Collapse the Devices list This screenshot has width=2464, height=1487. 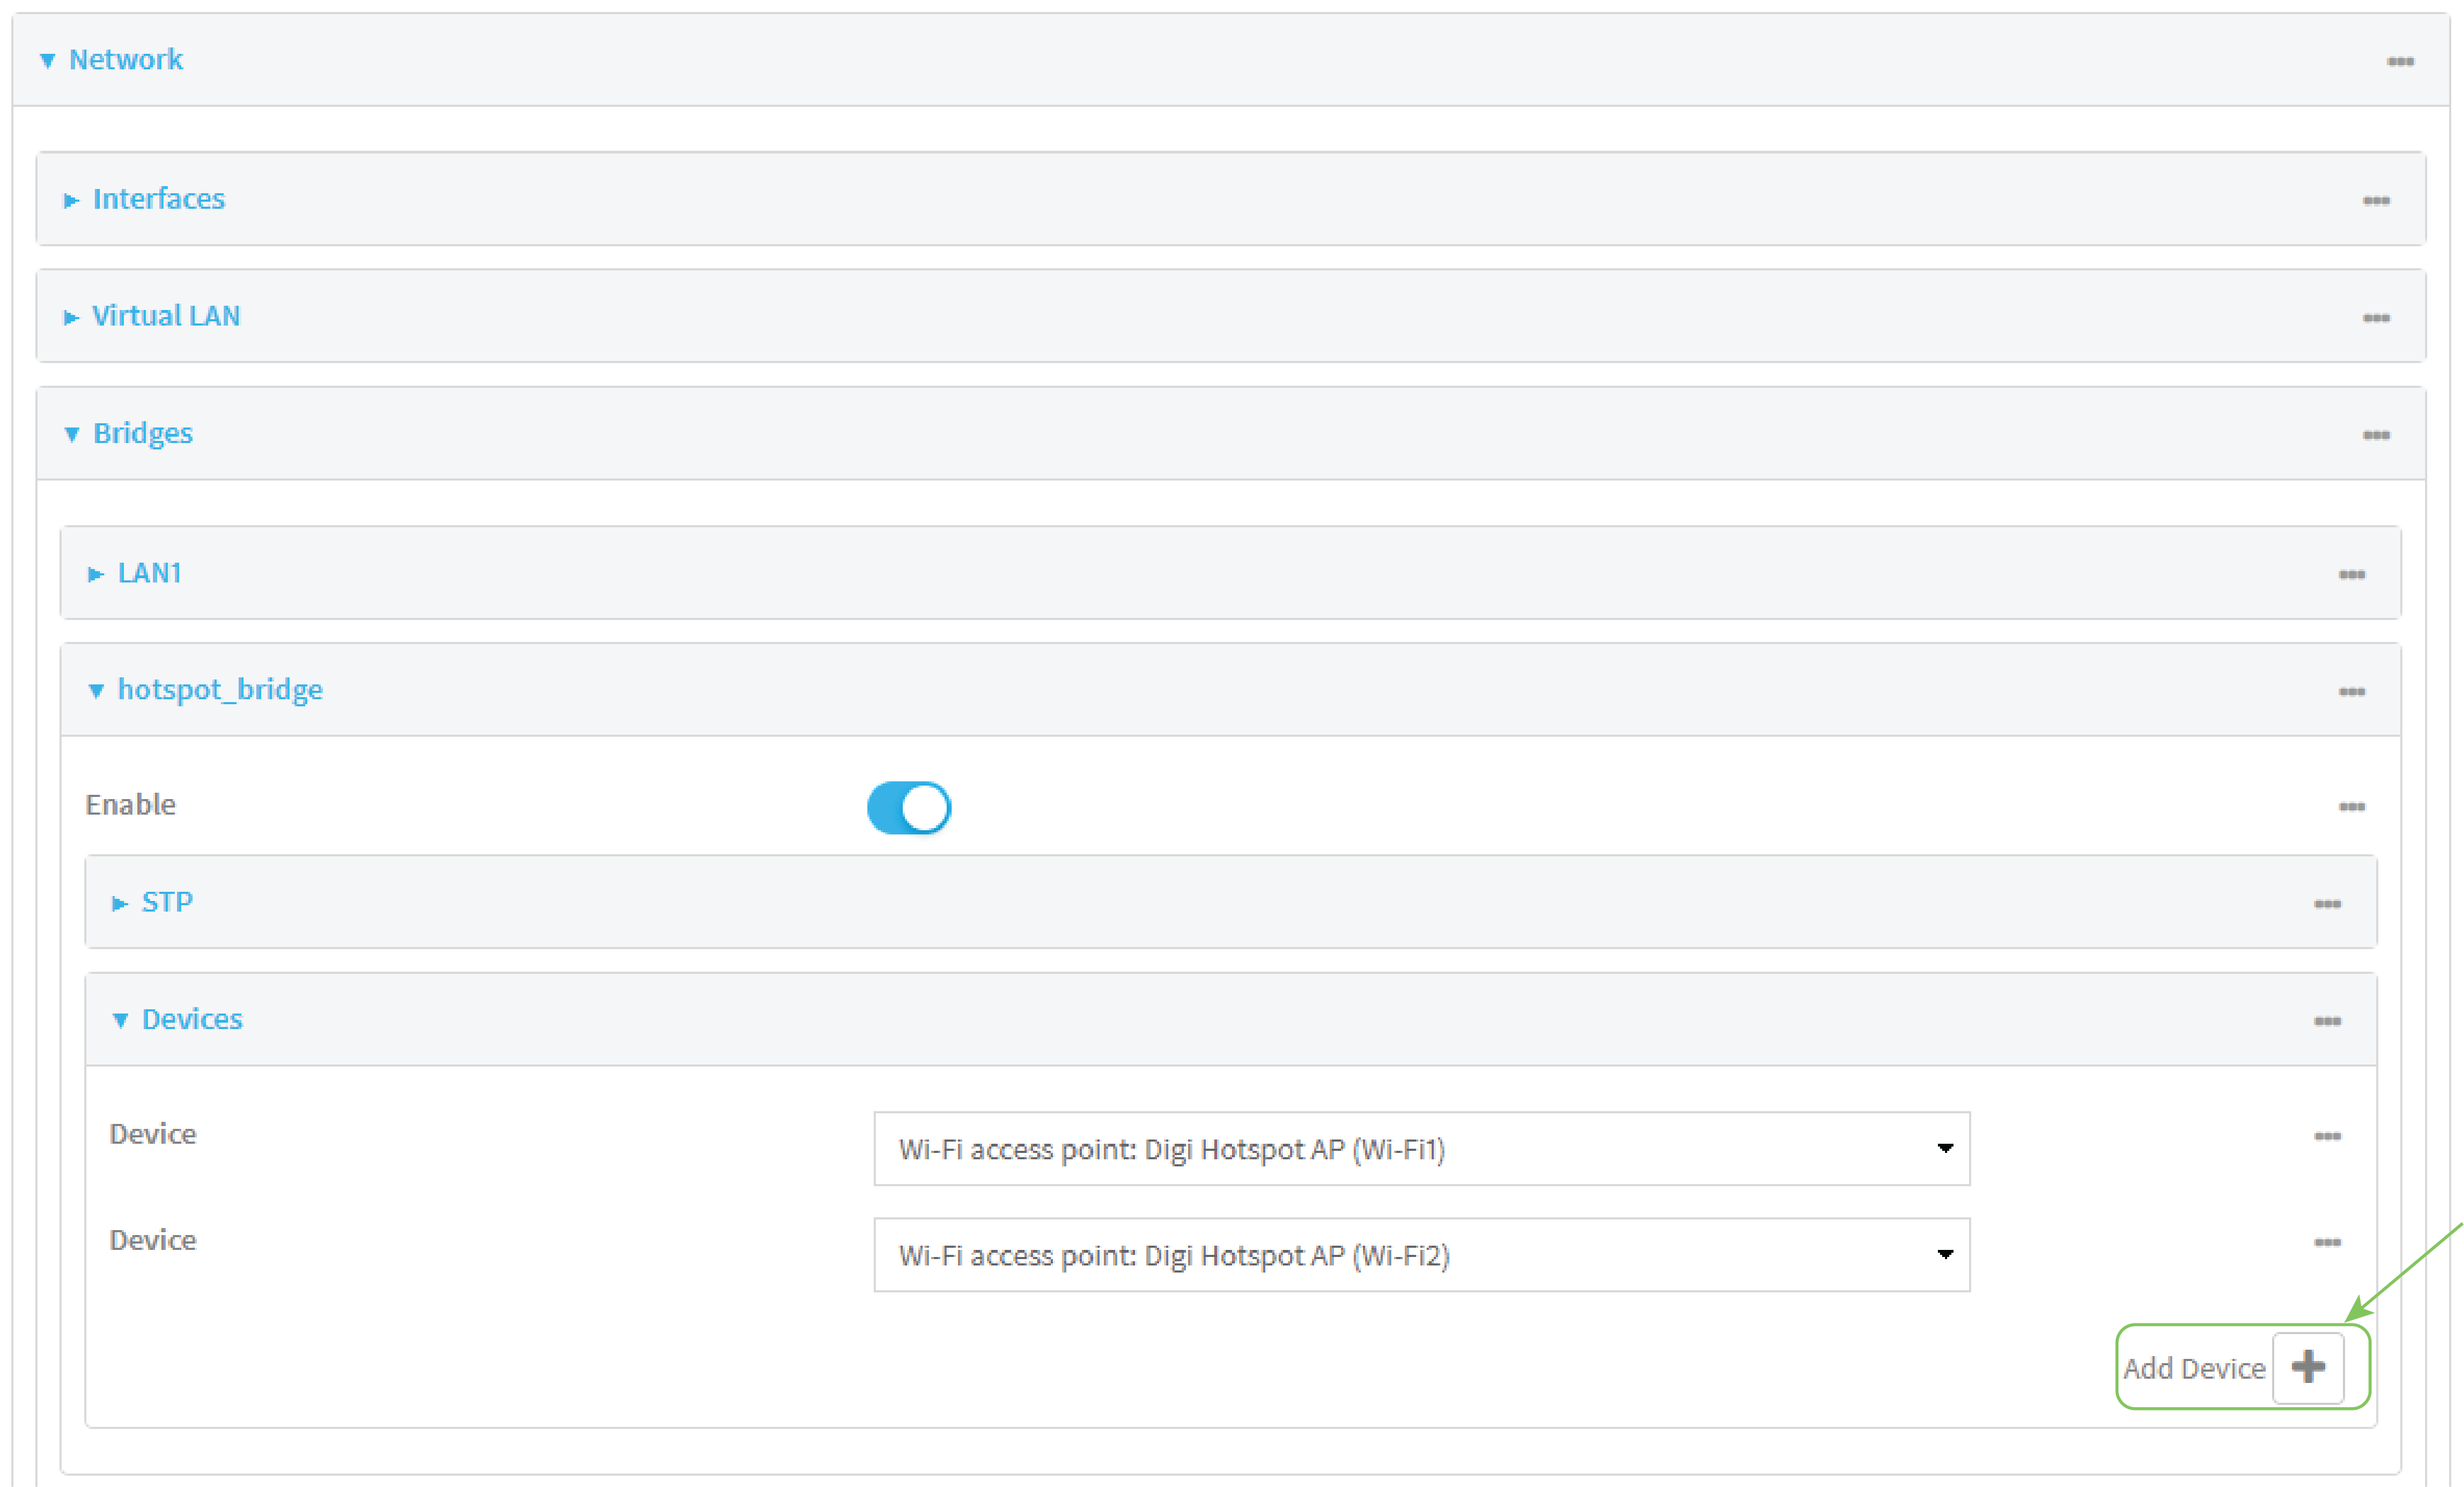pos(191,1018)
